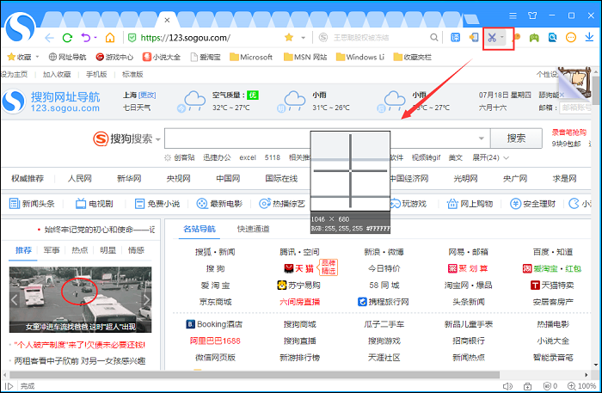The image size is (602, 393).
Task: Expand the favorites star dropdown arrow
Action: [304, 38]
